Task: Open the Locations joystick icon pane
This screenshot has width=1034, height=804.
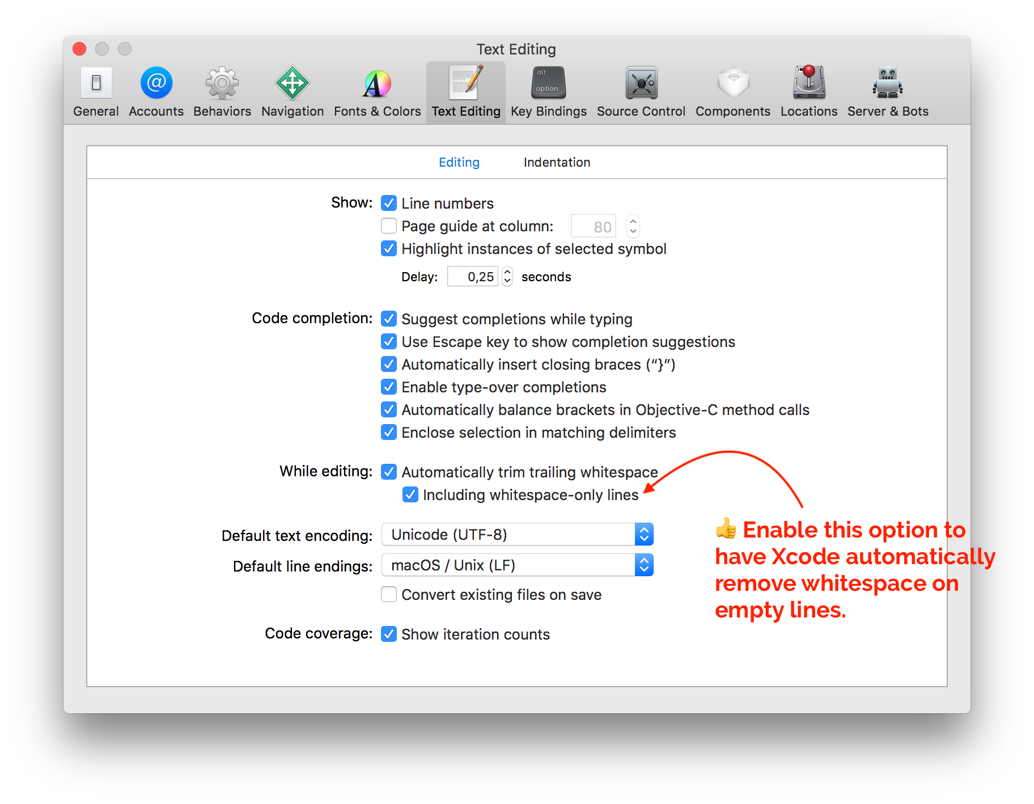Action: (809, 83)
